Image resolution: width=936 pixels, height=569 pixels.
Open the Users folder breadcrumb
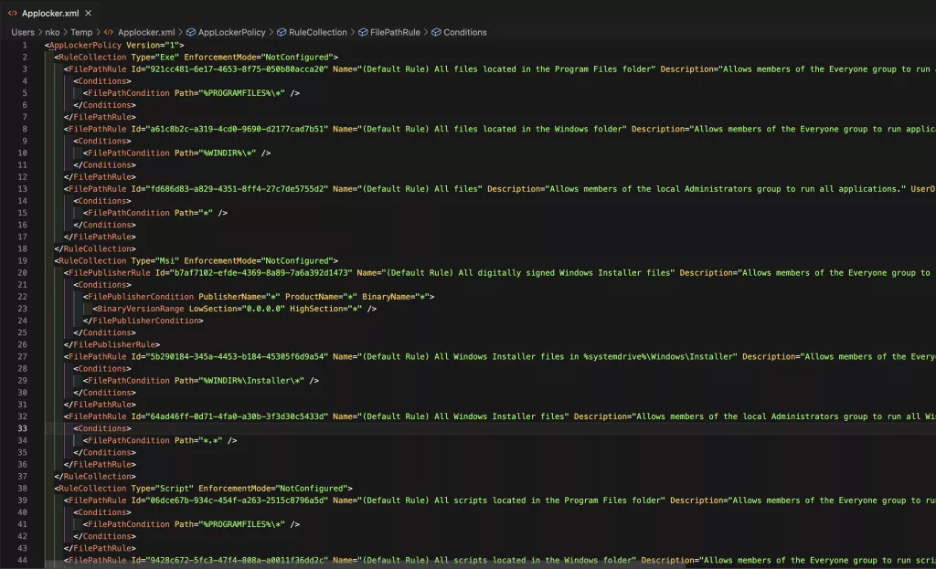click(x=23, y=32)
